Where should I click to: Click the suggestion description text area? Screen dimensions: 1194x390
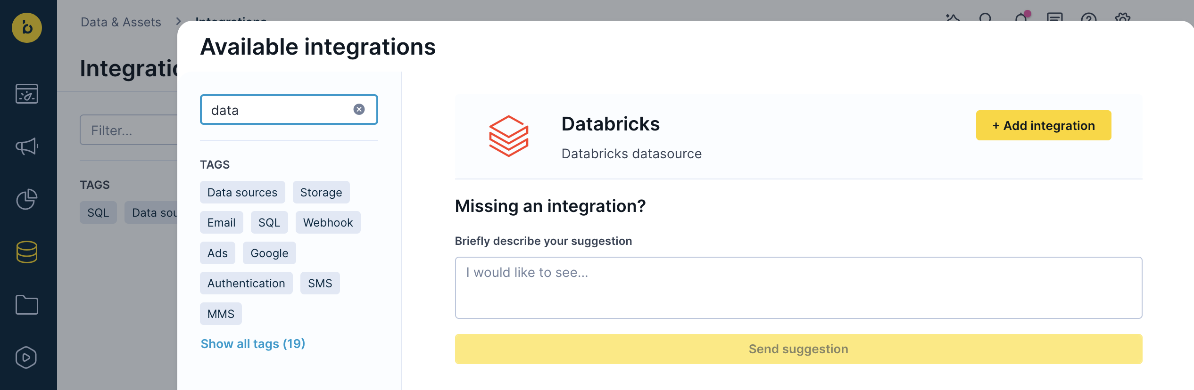tap(798, 288)
